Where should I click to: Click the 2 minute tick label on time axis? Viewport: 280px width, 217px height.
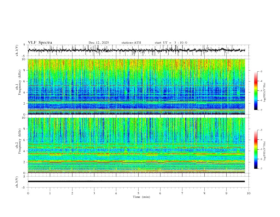click(x=72, y=193)
